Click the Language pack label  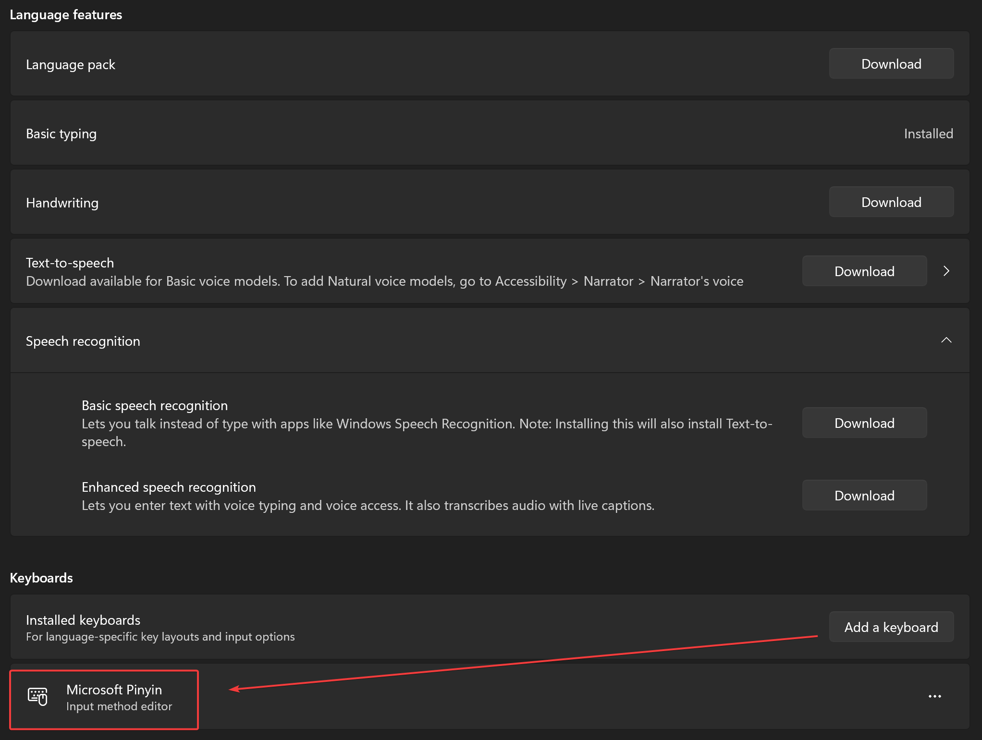point(71,64)
